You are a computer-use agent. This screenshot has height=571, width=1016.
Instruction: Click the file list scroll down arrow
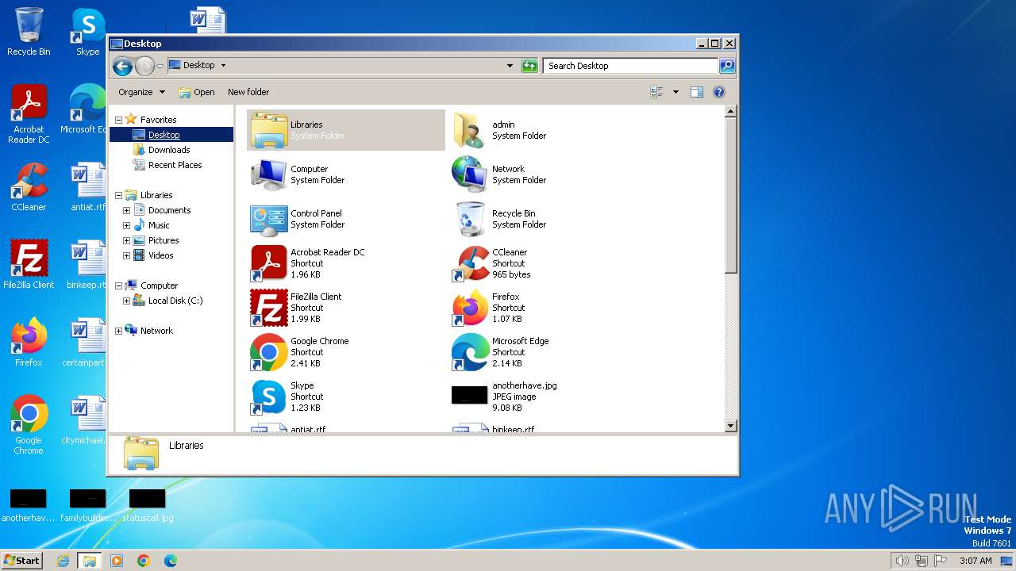731,426
